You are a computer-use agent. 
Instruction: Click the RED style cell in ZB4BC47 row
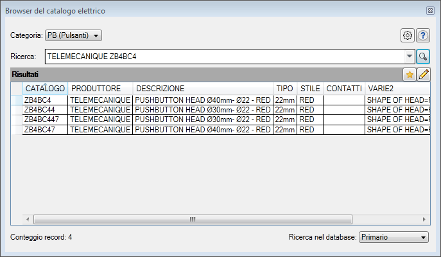tap(310, 130)
